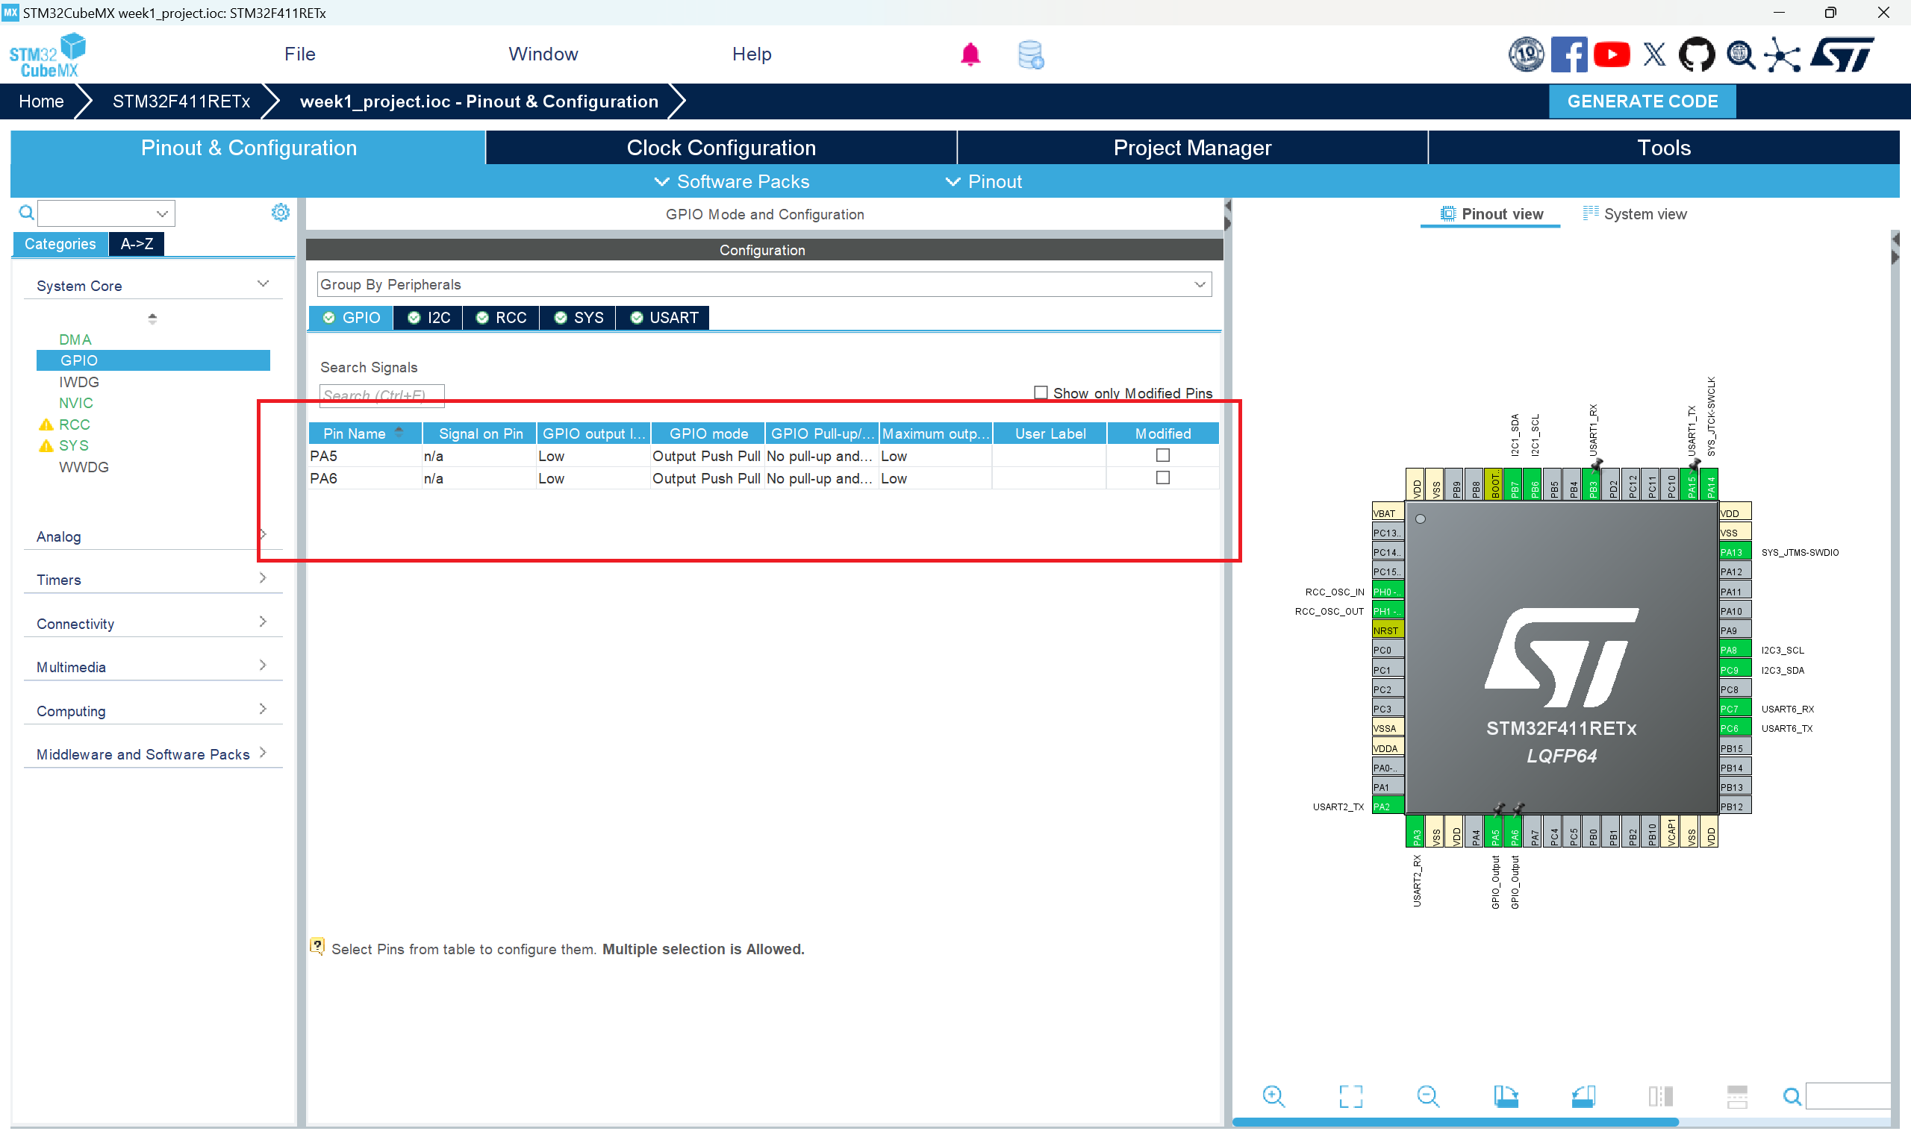Click the pink notification bell icon

click(x=970, y=54)
